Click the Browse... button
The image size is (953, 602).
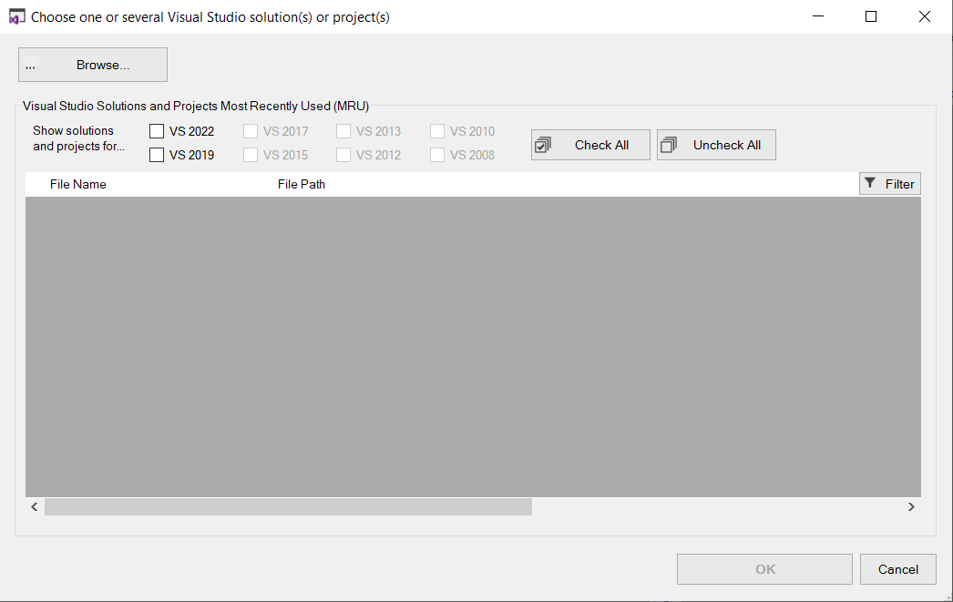point(92,65)
